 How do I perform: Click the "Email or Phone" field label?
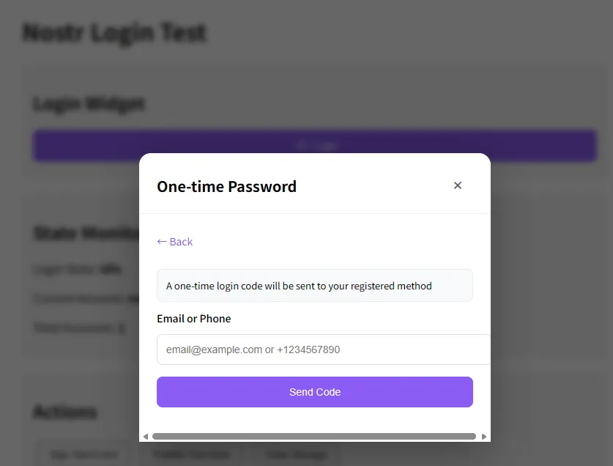(x=194, y=319)
